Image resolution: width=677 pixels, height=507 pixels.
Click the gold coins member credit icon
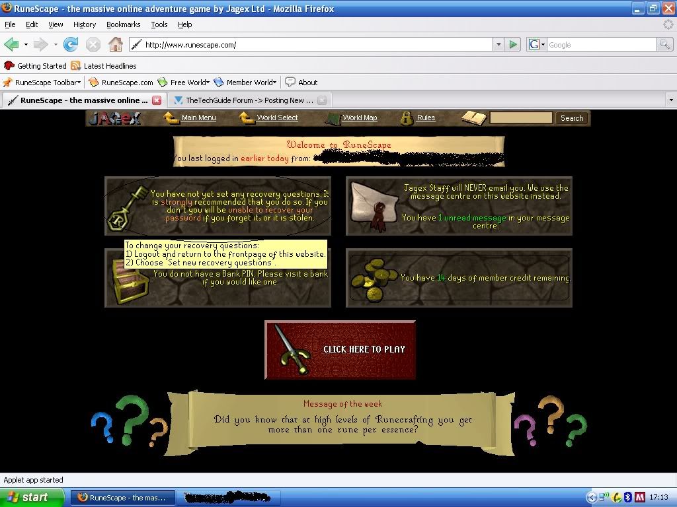click(x=372, y=279)
